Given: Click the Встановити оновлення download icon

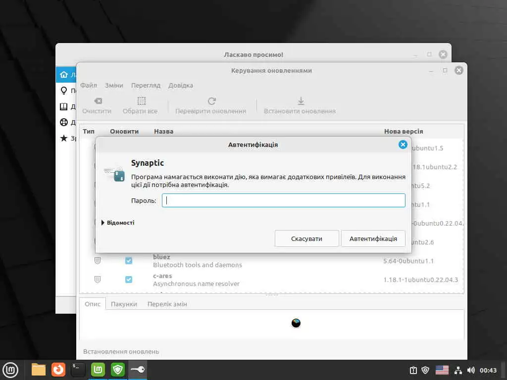Looking at the screenshot, I should (x=301, y=101).
